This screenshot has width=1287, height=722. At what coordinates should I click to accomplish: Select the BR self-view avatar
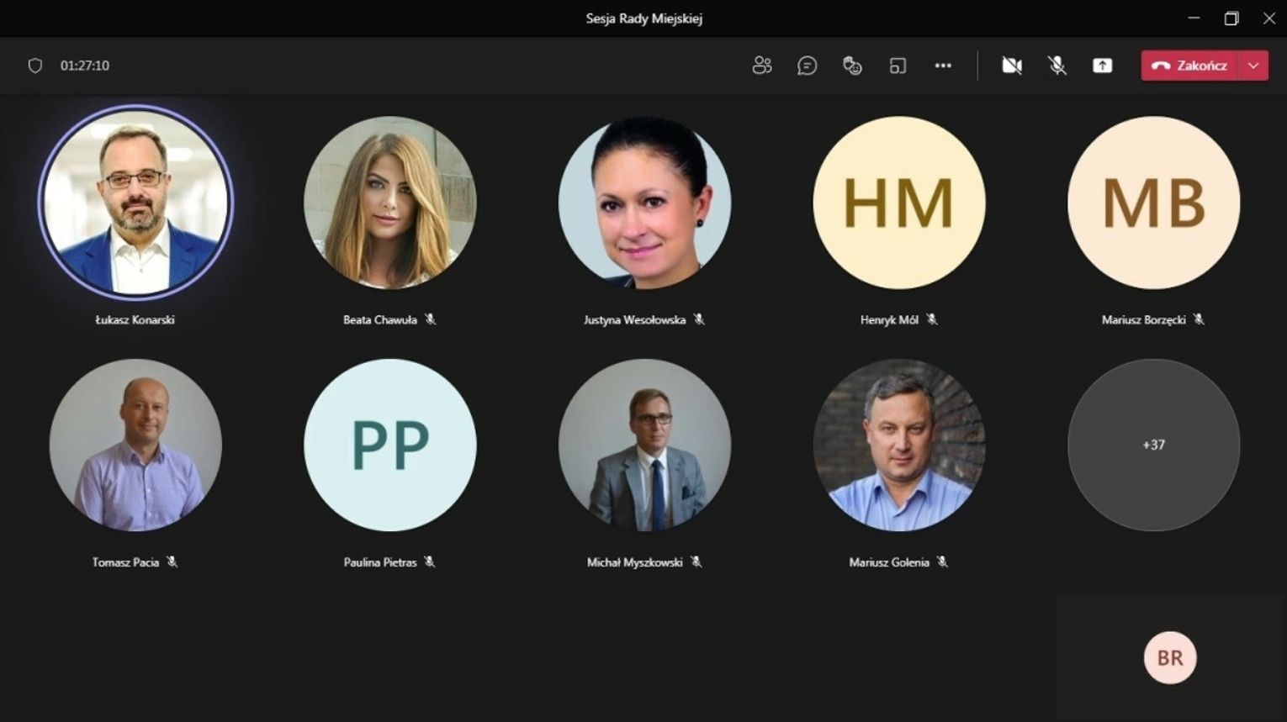(1169, 657)
